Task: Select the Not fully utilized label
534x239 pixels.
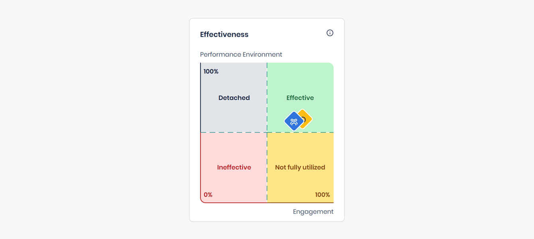Action: click(x=300, y=167)
